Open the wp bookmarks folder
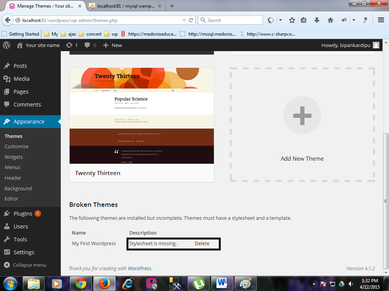This screenshot has width=389, height=291. (x=111, y=34)
